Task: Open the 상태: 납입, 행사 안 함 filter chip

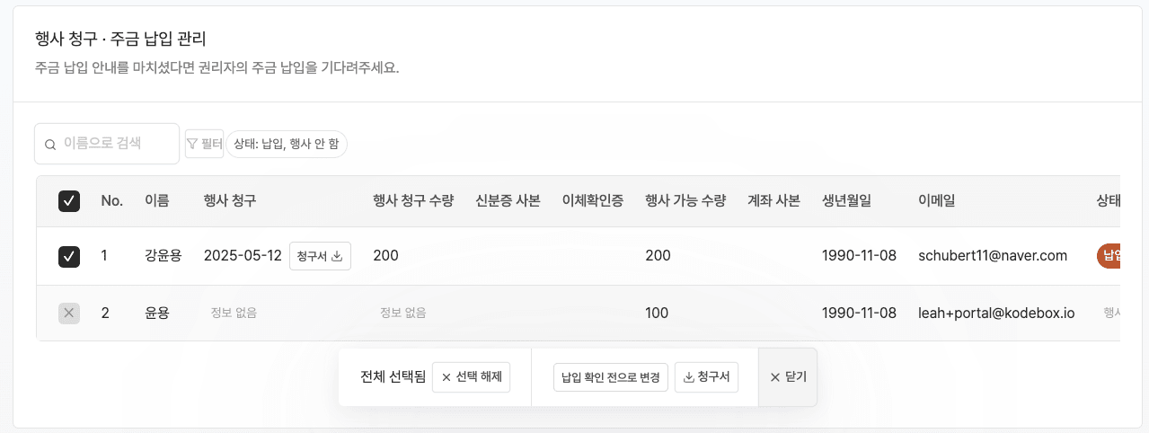Action: (x=287, y=144)
